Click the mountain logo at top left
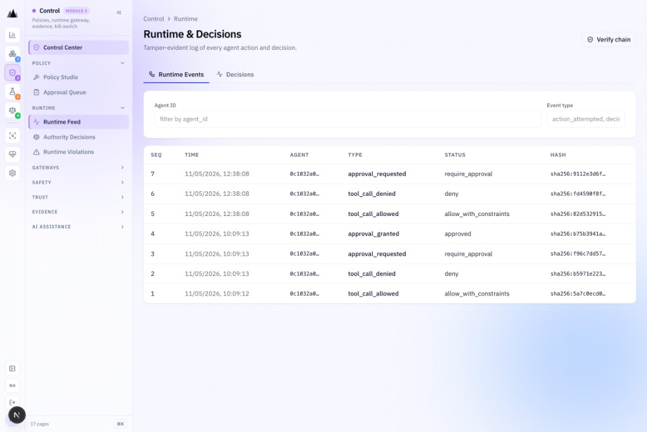 (x=13, y=14)
